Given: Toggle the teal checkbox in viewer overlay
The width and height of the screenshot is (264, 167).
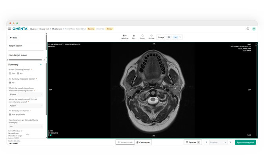Looking at the screenshot, I should pyautogui.click(x=51, y=135).
